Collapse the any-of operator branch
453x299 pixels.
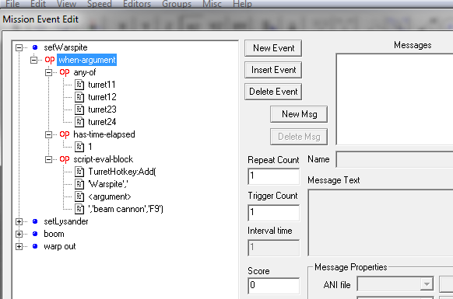click(x=49, y=72)
